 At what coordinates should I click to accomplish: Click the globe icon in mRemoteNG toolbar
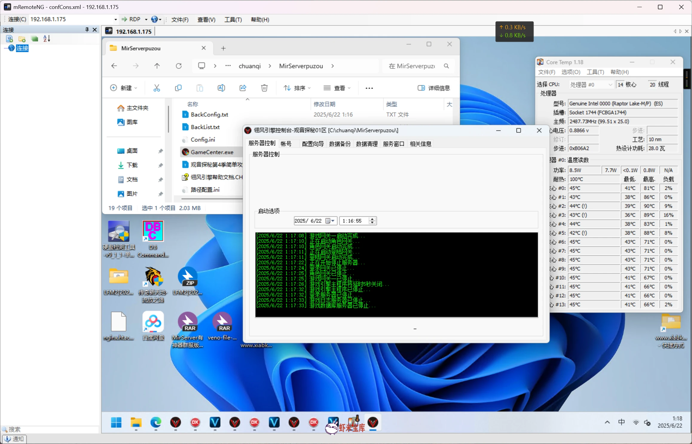(154, 19)
